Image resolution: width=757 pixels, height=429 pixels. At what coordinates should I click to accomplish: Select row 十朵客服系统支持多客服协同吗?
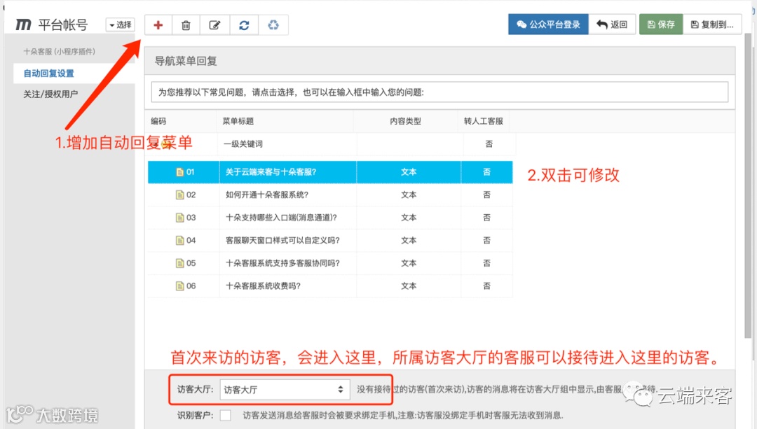click(330, 263)
